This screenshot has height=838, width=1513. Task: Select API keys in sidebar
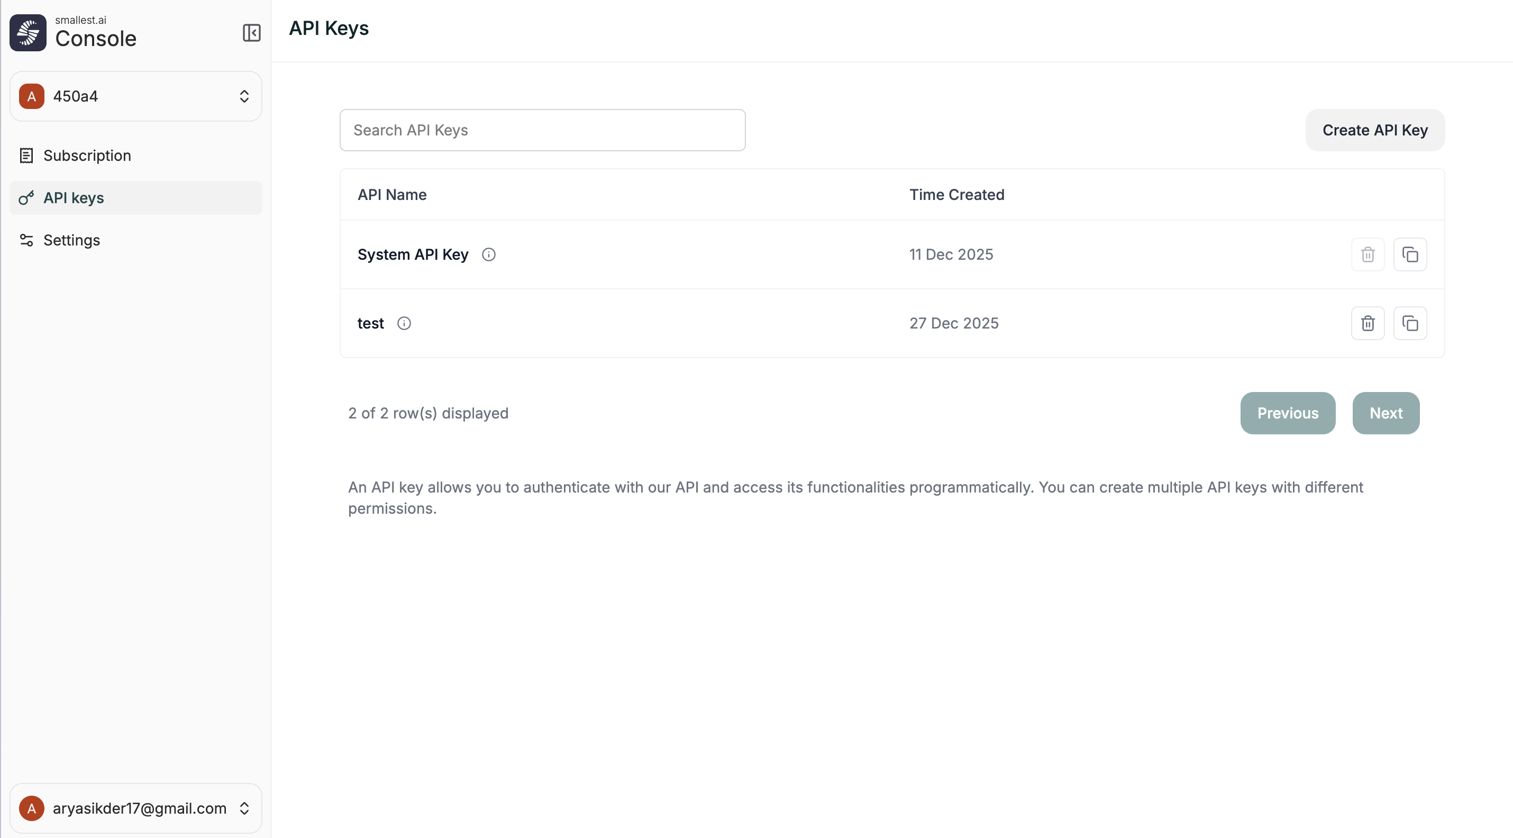(74, 198)
